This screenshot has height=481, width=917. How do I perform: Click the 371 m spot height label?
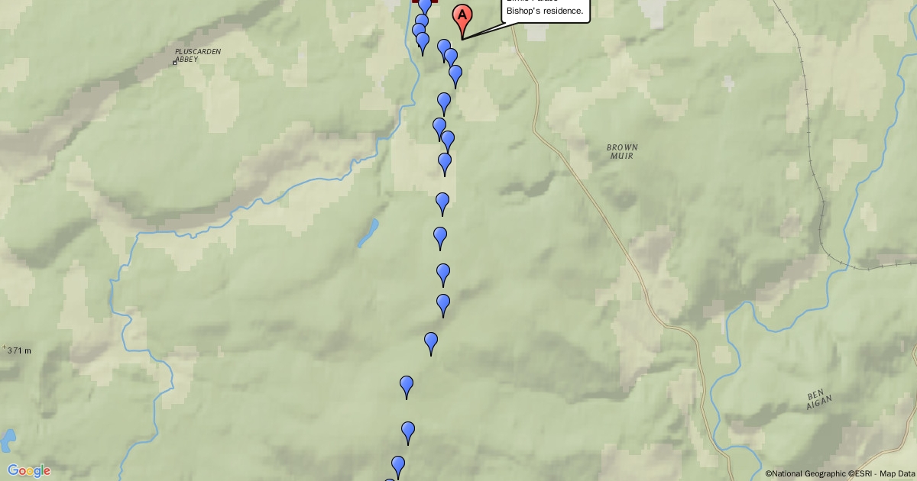[x=18, y=350]
